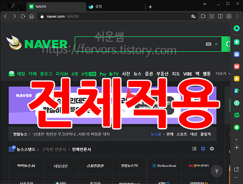
Task: Toggle the split view sidebar icon
Action: [220, 16]
